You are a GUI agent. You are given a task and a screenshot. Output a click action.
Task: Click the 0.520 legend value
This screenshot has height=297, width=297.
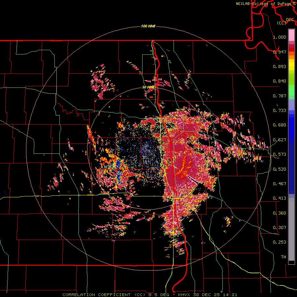pyautogui.click(x=280, y=169)
